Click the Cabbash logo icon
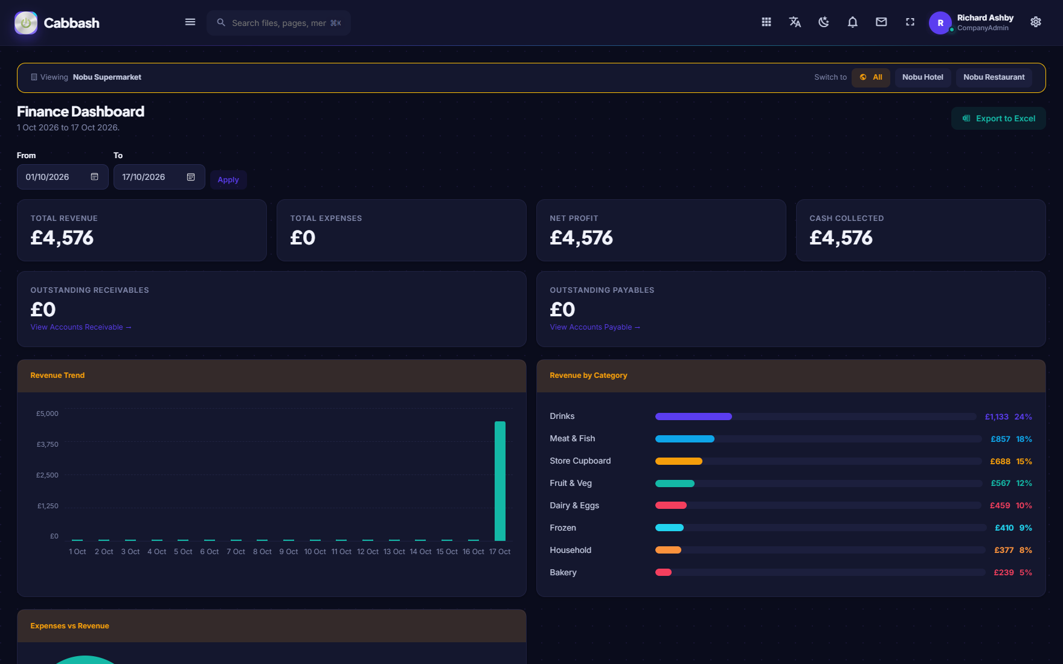Viewport: 1063px width, 664px height. click(26, 23)
